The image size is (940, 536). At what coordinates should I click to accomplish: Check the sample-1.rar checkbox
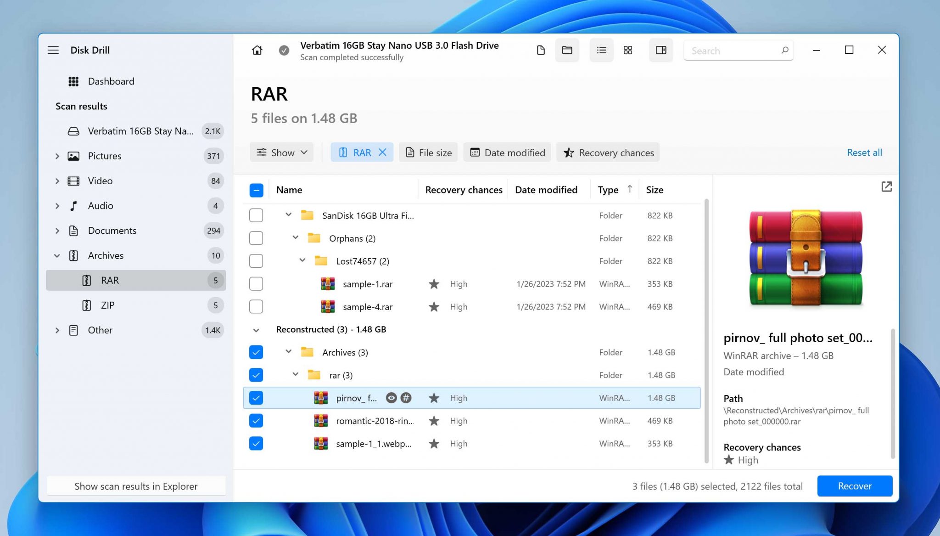256,283
